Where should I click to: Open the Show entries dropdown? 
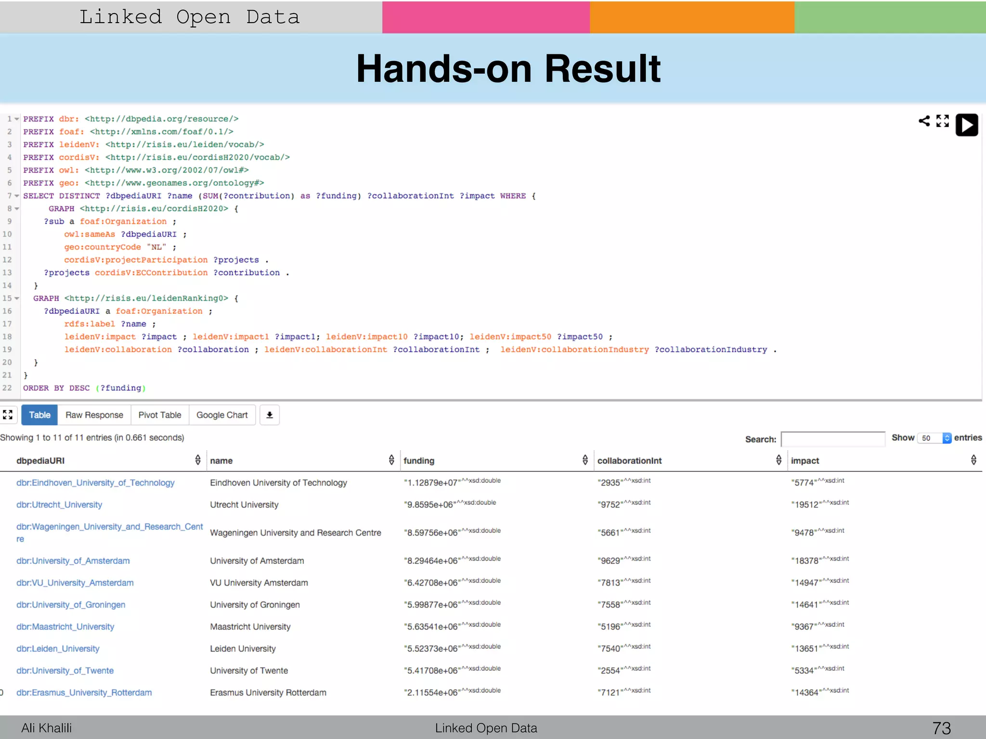click(934, 438)
